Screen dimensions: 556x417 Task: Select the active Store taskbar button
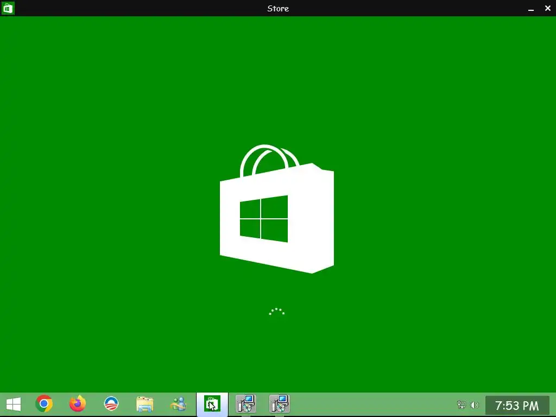(x=212, y=404)
